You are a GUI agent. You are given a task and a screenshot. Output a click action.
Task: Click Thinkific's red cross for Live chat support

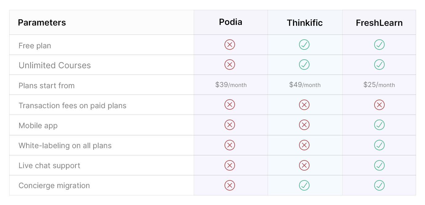click(304, 165)
